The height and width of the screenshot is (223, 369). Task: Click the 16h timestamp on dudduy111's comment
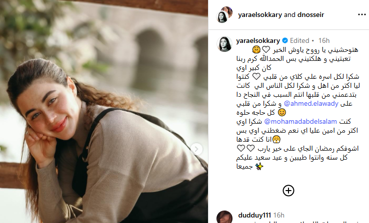pos(279,215)
